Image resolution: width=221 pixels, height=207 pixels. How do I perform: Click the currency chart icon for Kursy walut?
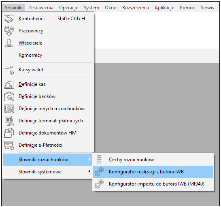9,70
